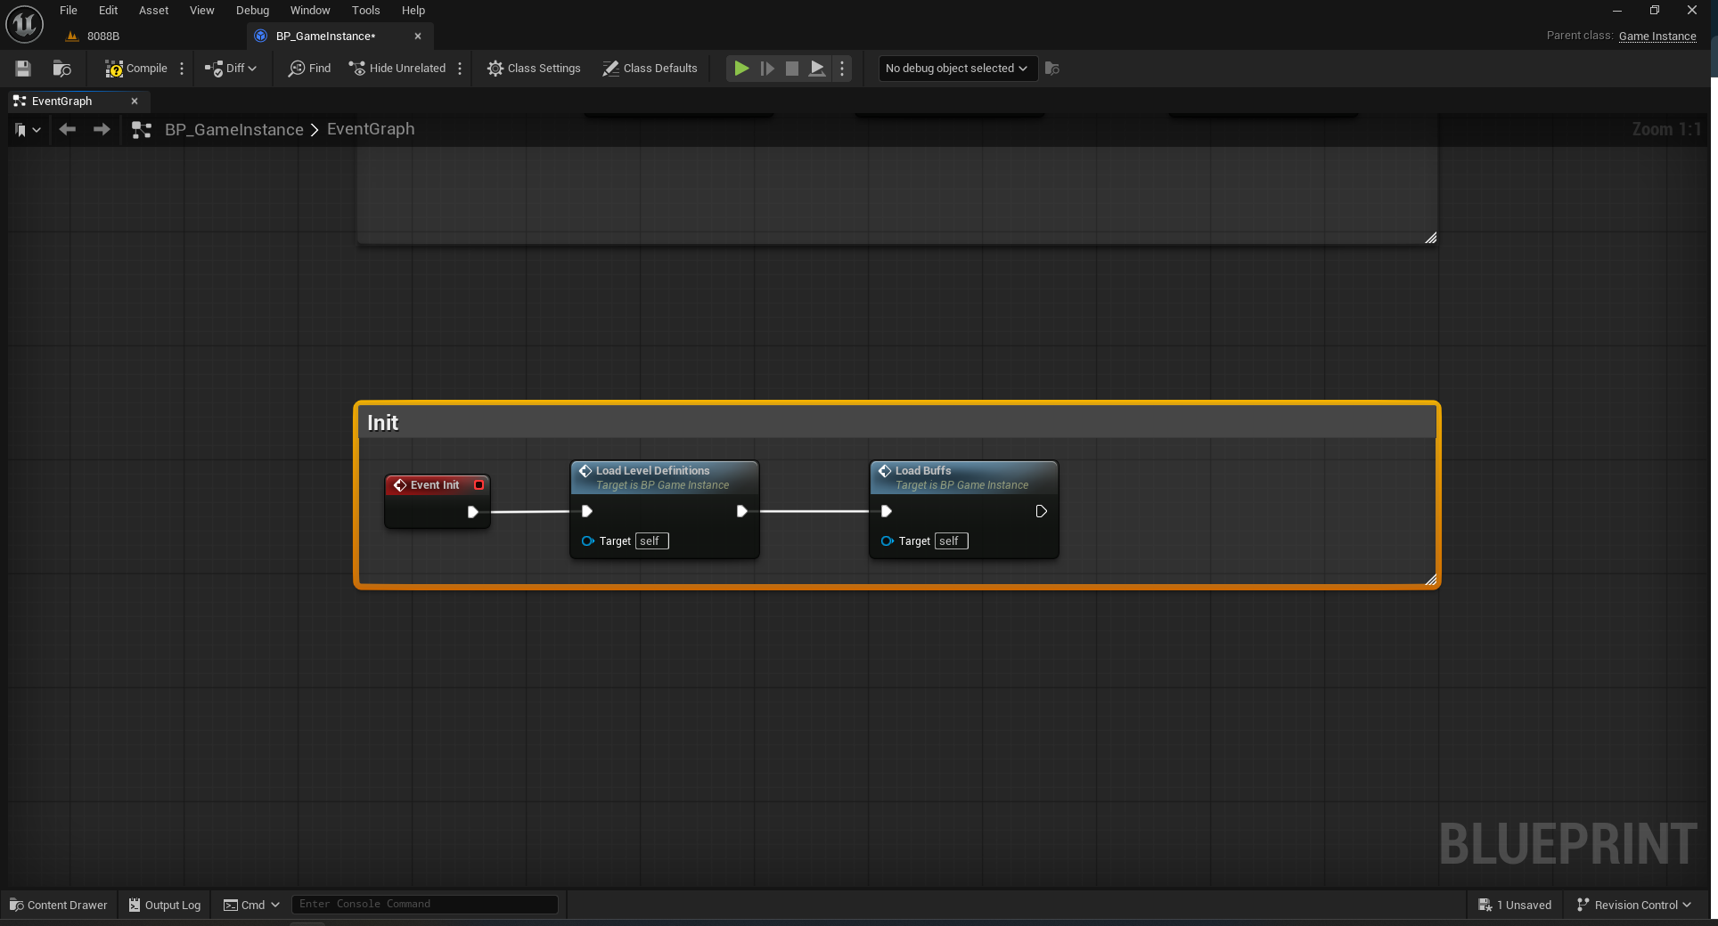Switch to the 8088B tab

click(x=102, y=37)
